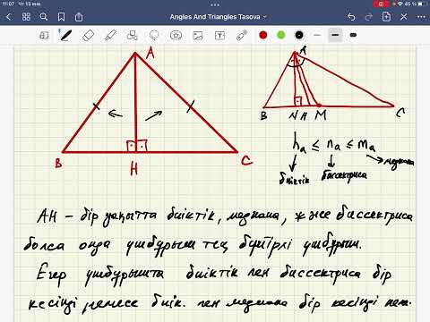Choose the red pen color

[263, 35]
